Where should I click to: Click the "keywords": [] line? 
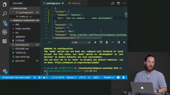click(63, 25)
